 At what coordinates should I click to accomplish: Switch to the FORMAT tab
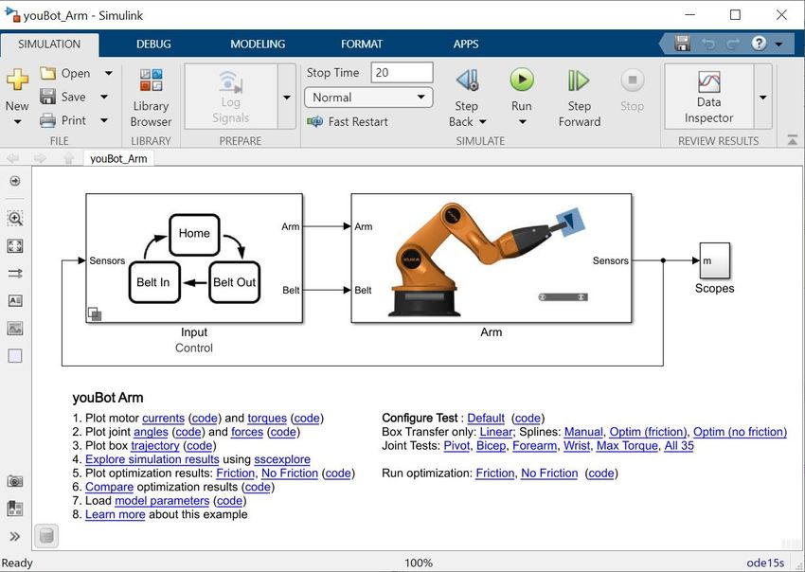point(362,45)
